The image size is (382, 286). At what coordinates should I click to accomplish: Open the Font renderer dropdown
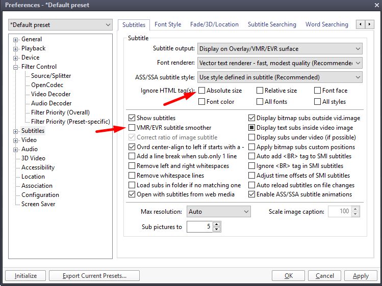click(279, 63)
